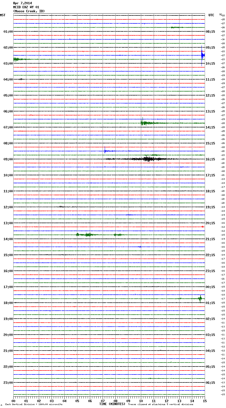
Task: Click the "TIME (MINUTES)" axis title
Action: coord(112,404)
